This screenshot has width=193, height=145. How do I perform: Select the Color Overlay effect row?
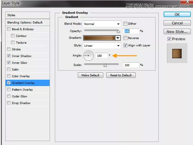coord(27,76)
